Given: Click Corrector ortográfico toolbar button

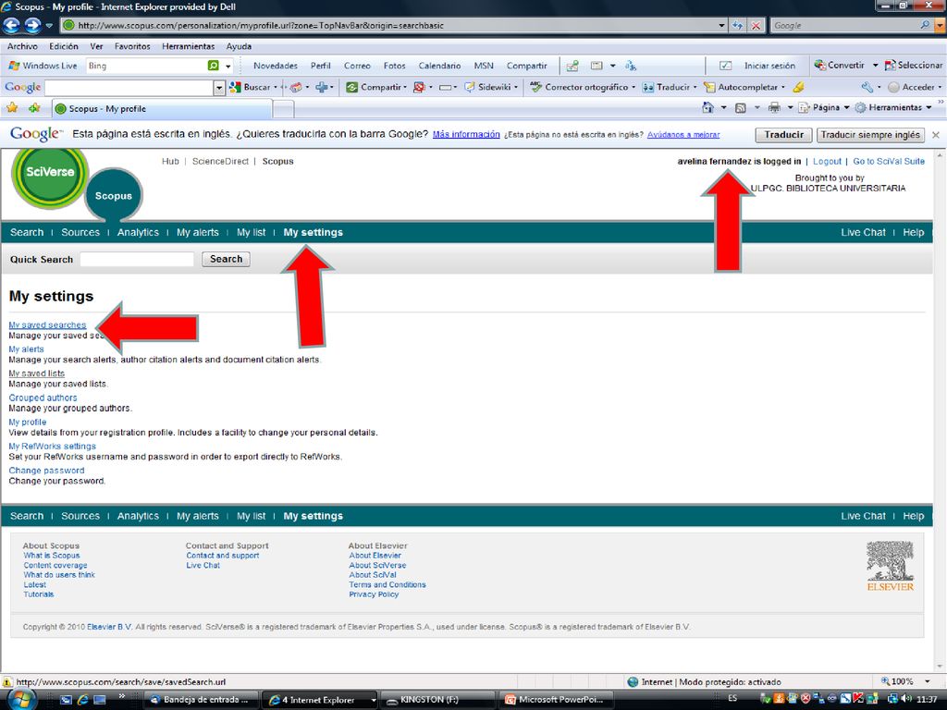Looking at the screenshot, I should [582, 87].
